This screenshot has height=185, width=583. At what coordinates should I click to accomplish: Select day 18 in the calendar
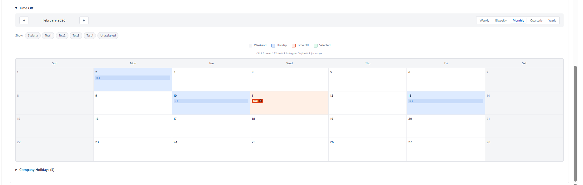click(289, 126)
